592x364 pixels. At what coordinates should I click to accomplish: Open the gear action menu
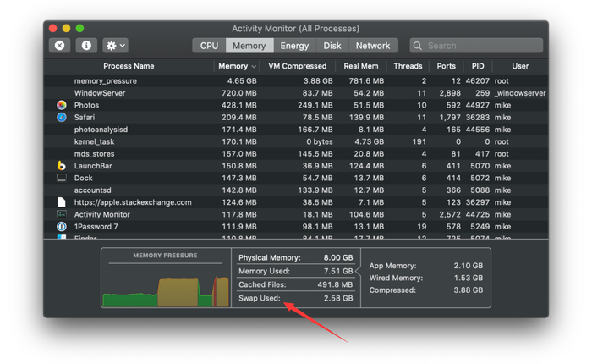click(116, 46)
